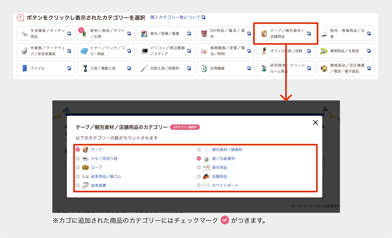Click the rope coil icon beside ロープ
This screenshot has height=238, width=392.
(x=85, y=167)
